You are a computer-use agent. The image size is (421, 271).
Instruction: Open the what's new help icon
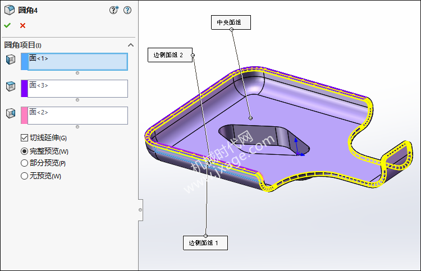tap(114, 10)
